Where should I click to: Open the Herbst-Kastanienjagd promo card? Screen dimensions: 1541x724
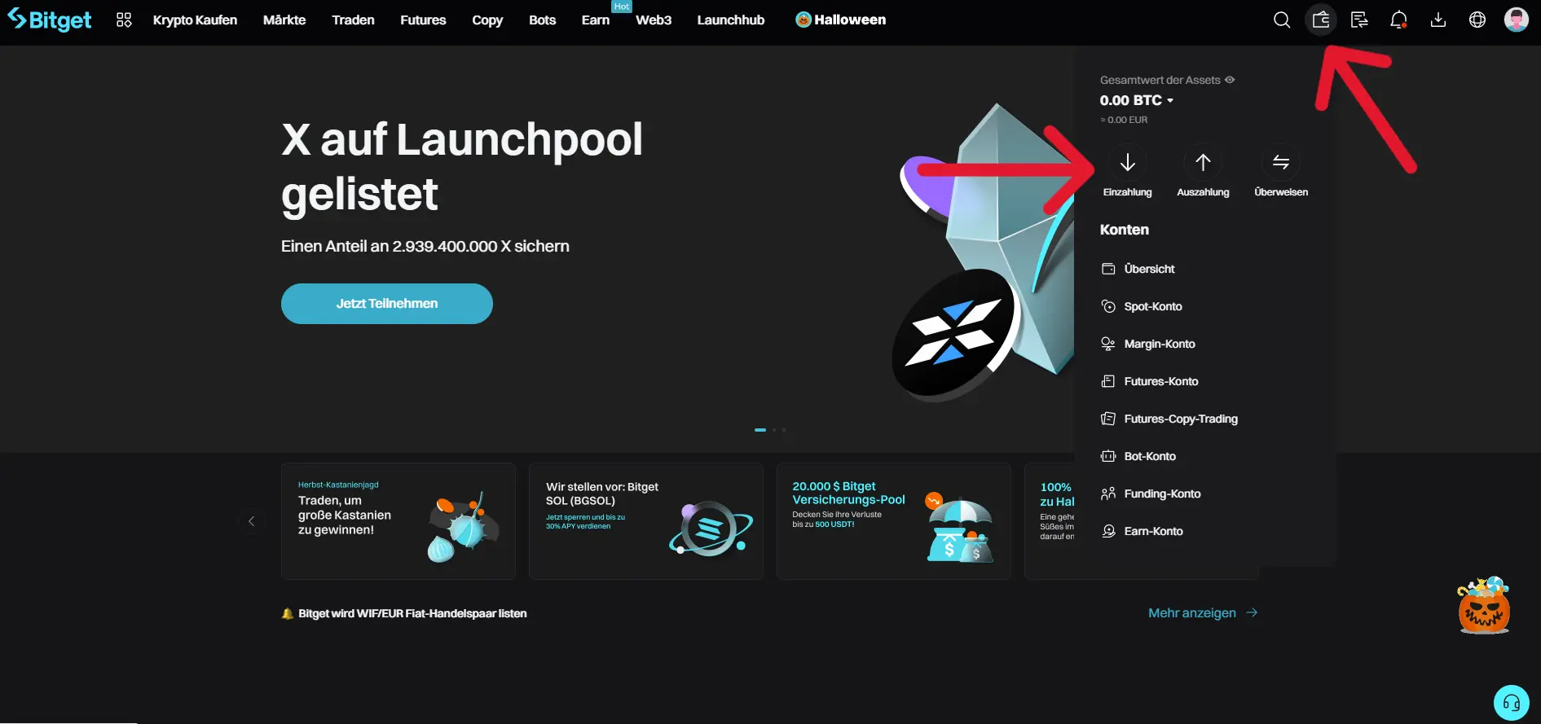coord(398,521)
